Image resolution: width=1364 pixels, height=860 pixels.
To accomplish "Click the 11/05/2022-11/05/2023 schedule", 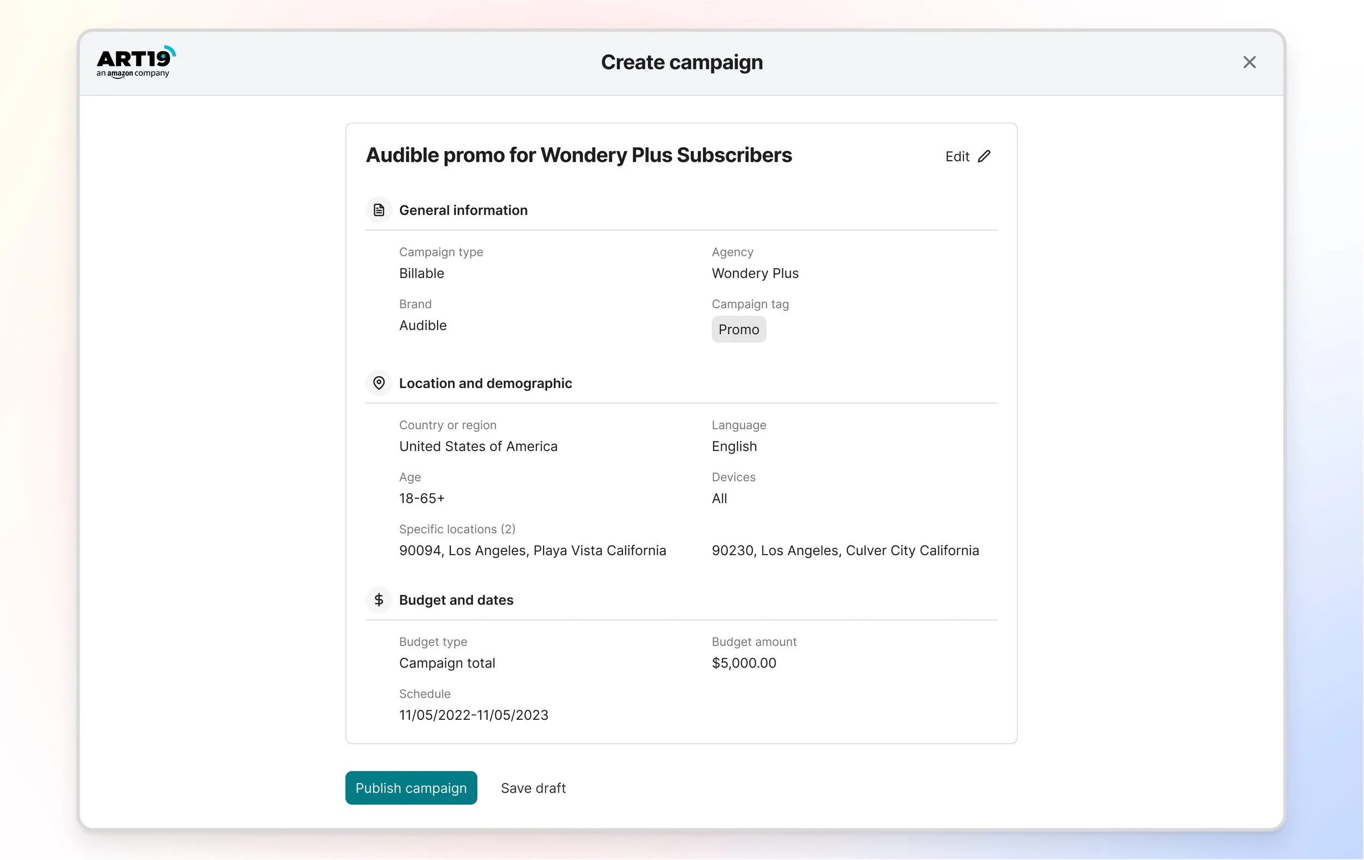I will click(x=474, y=715).
